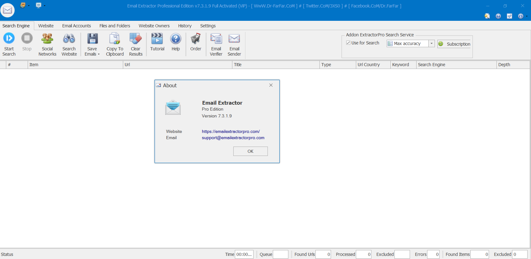Image resolution: width=531 pixels, height=259 pixels.
Task: Expand the Max accuracy dropdown
Action: 431,43
